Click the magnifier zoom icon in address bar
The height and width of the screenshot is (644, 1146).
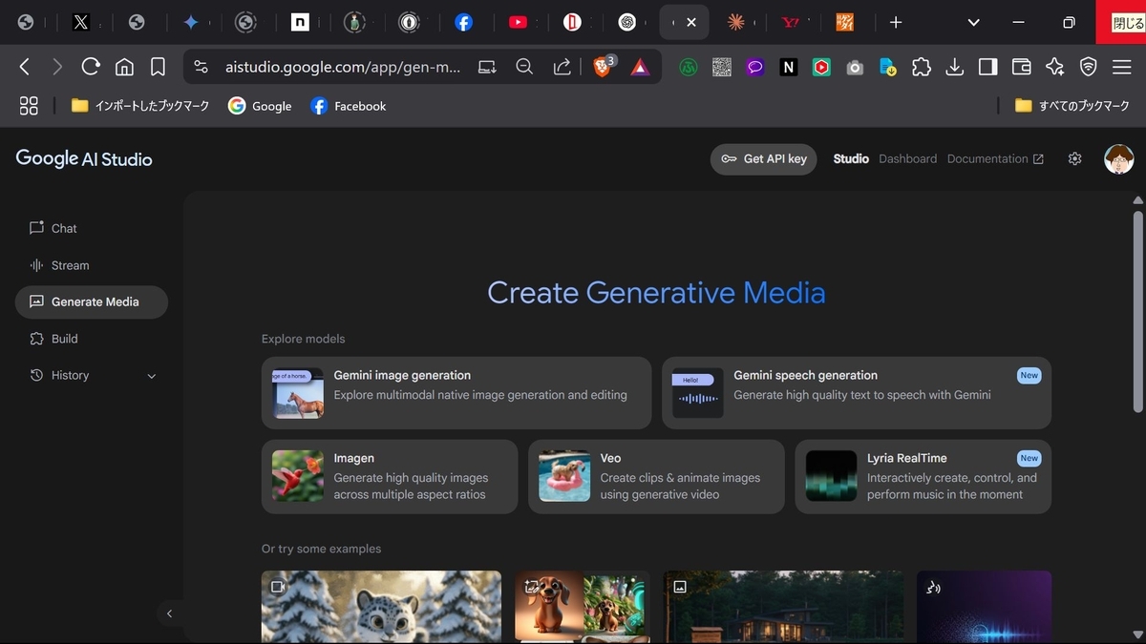click(524, 67)
